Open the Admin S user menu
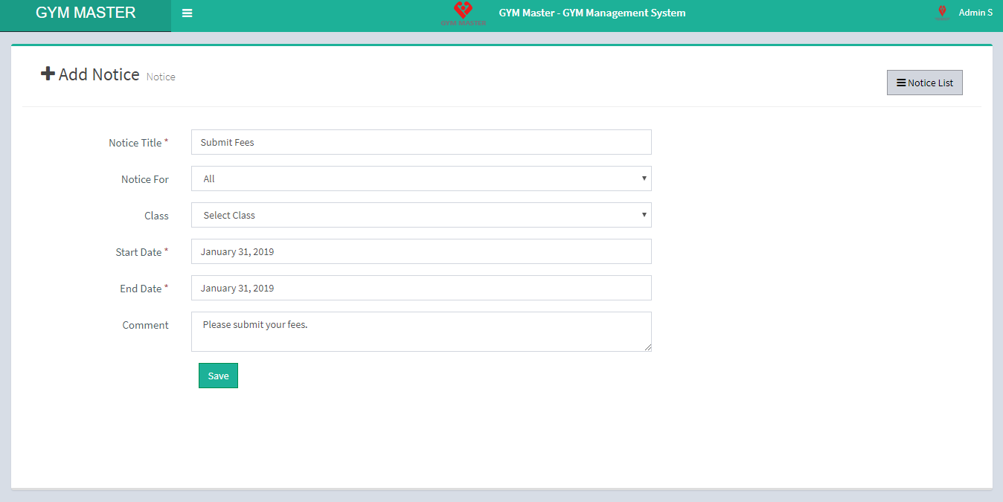 [975, 13]
